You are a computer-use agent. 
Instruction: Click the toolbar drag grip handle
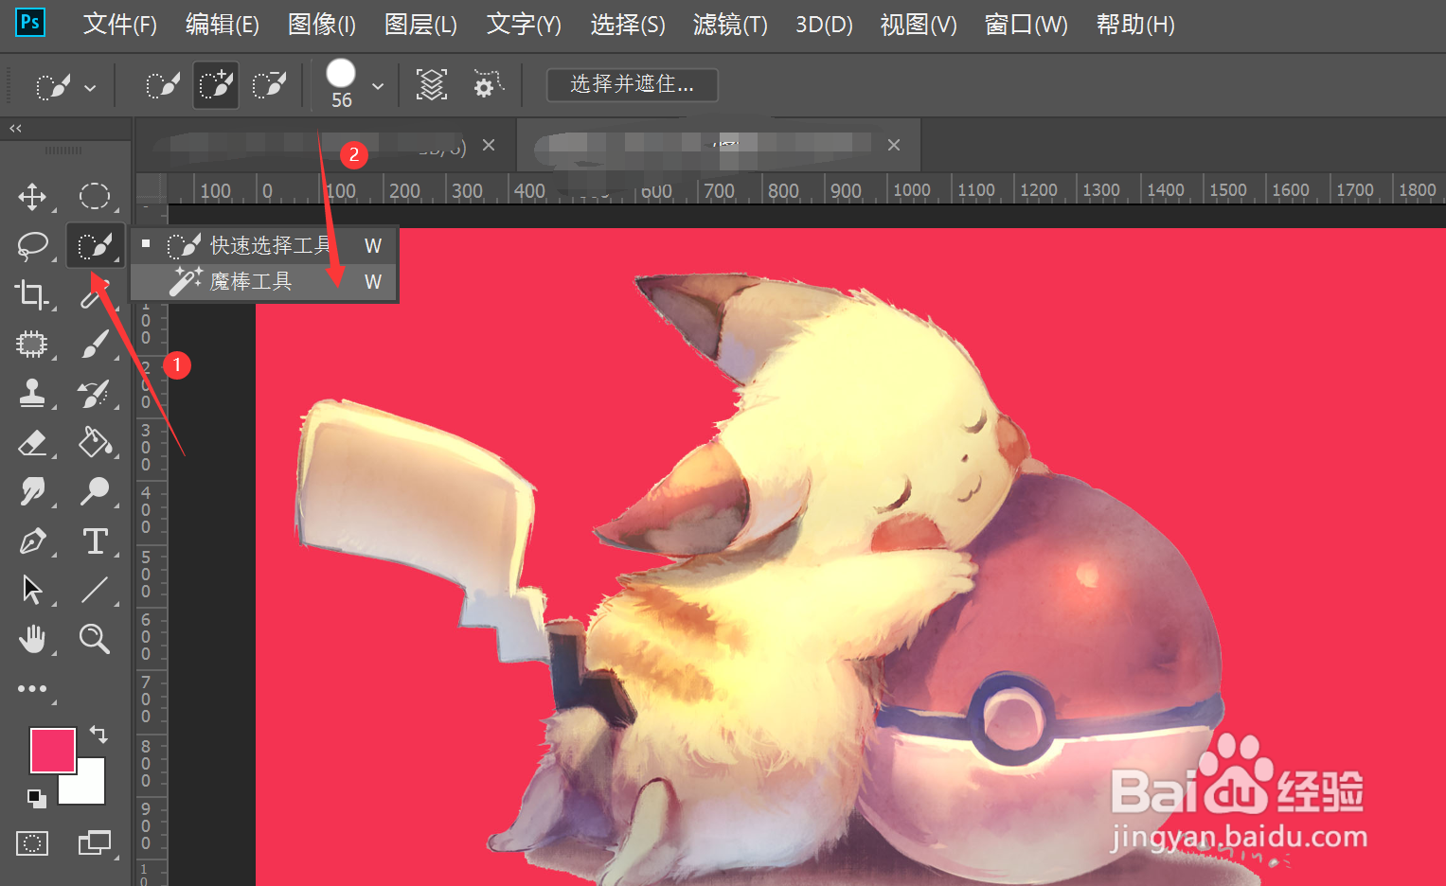63,151
